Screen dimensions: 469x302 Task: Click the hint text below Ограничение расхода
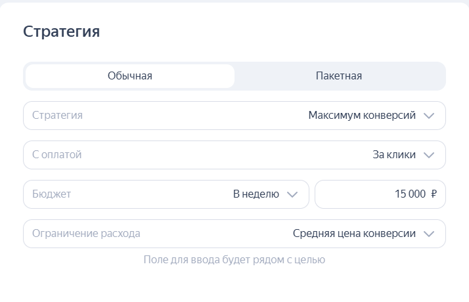pyautogui.click(x=234, y=260)
